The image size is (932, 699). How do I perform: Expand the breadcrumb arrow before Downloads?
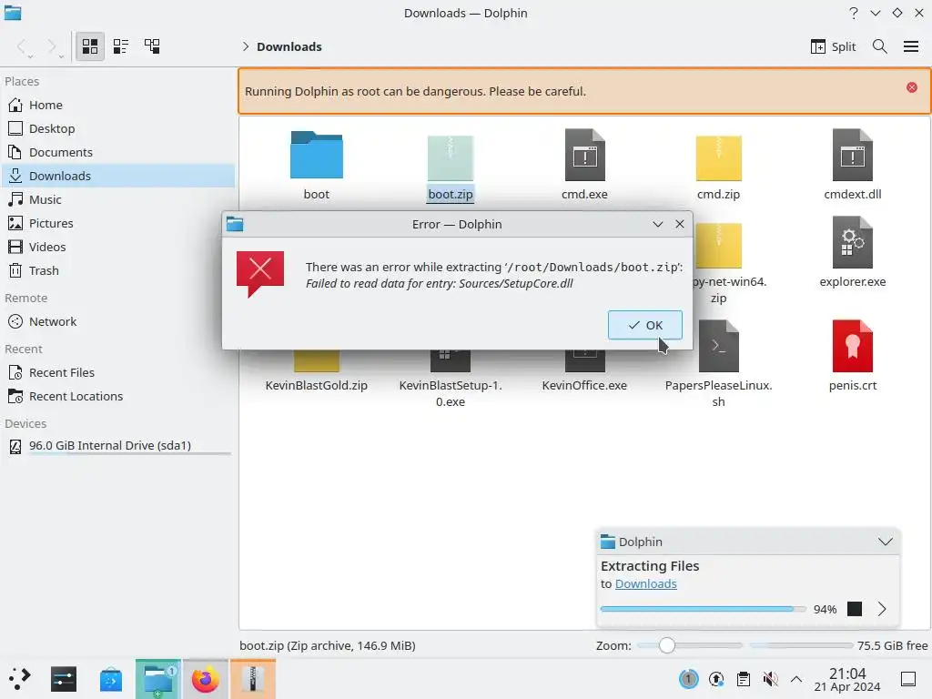coord(246,46)
